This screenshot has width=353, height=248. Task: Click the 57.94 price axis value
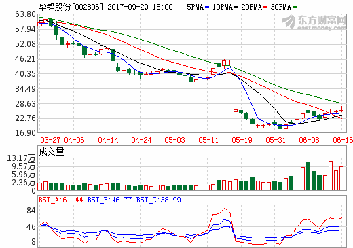[26, 29]
